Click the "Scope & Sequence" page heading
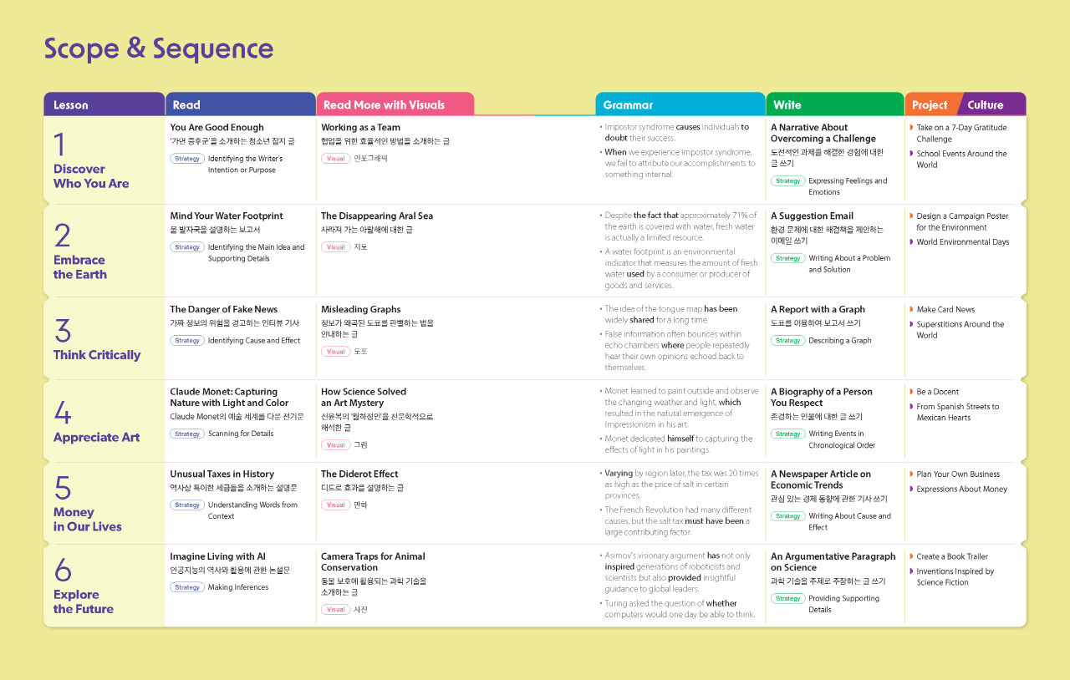The width and height of the screenshot is (1070, 680). [x=159, y=48]
